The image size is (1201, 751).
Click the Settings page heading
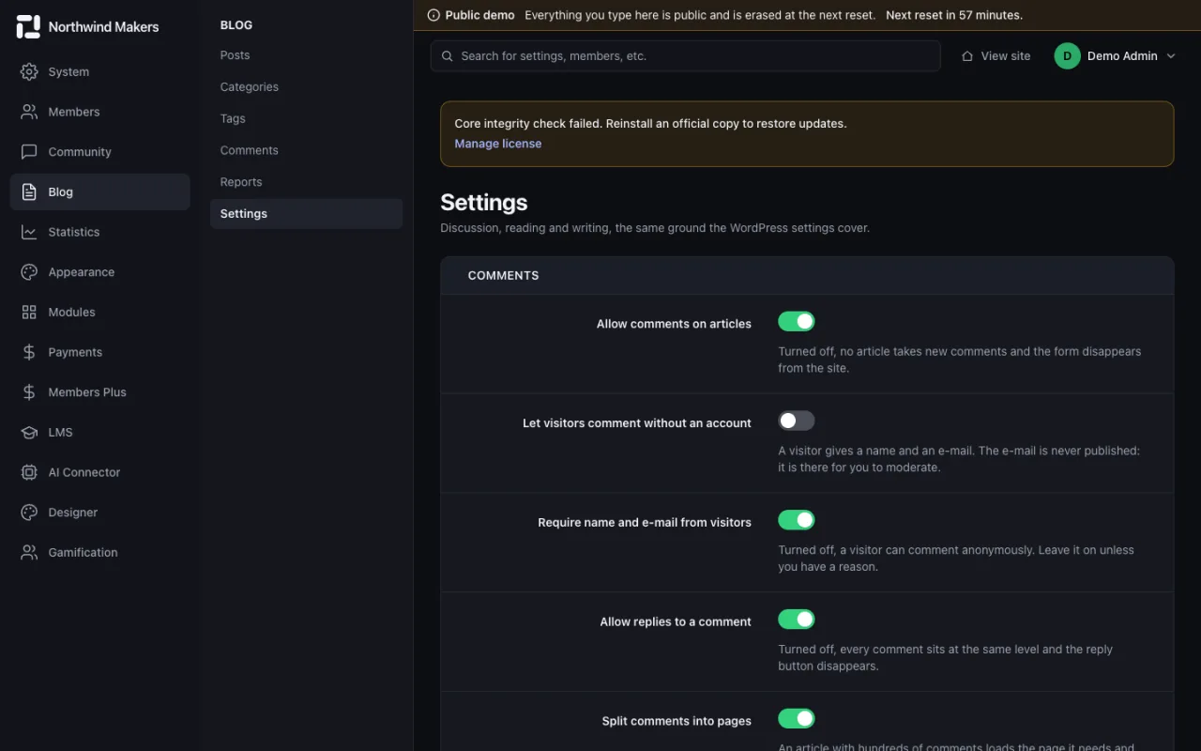point(484,203)
